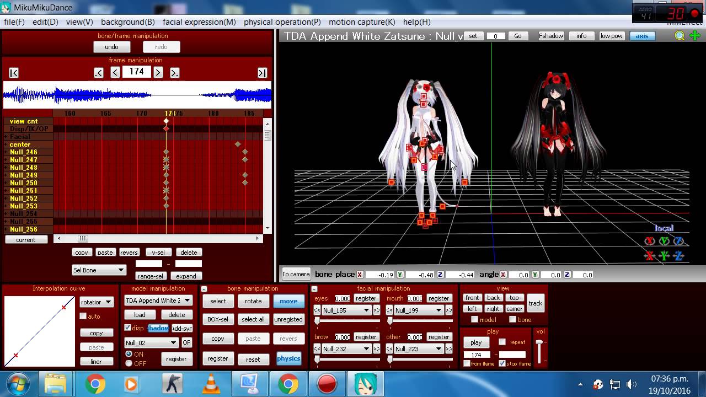This screenshot has width=706, height=397.
Task: Click the undo button
Action: click(111, 47)
